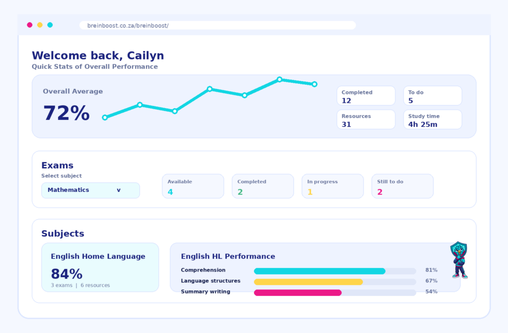
Task: Click the Resources 31 stat card
Action: tap(366, 119)
